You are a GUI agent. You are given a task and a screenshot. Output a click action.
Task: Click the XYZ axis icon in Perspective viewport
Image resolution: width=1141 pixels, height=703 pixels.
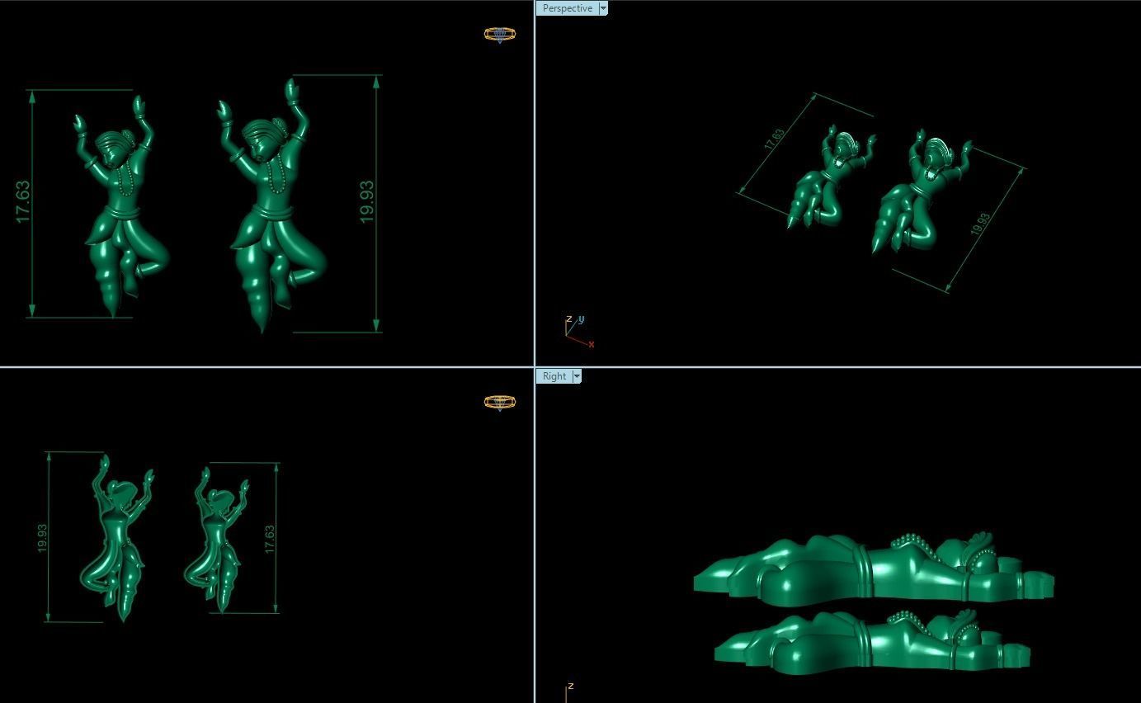[579, 330]
